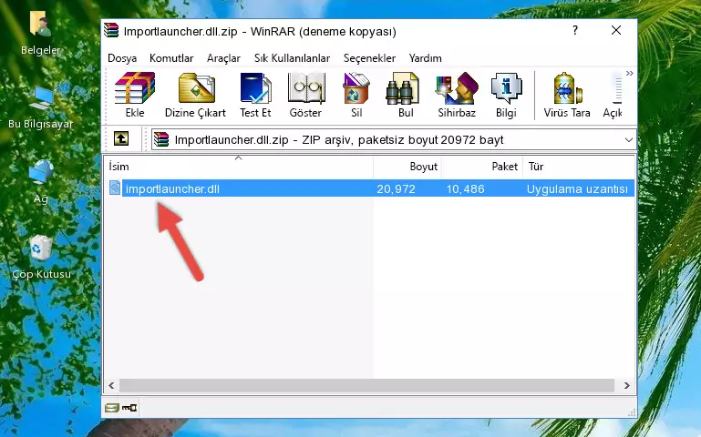Click the importlauncher.dll file icon

point(115,188)
